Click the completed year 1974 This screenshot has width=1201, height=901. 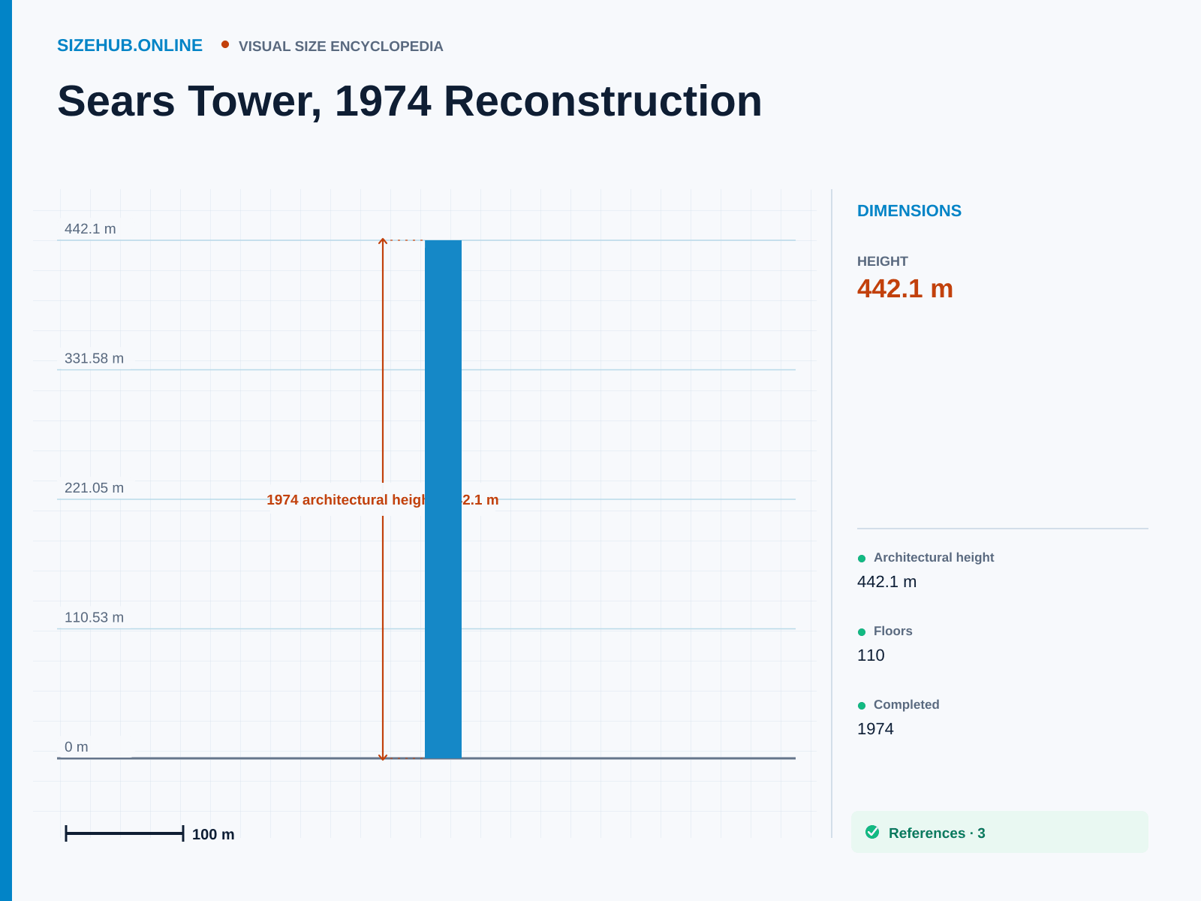tap(875, 729)
